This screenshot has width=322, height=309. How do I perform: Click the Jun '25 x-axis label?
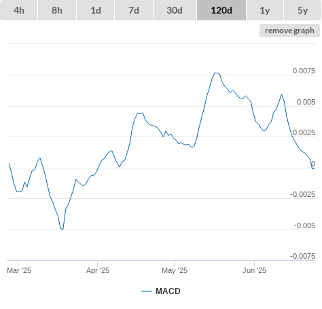pos(254,270)
